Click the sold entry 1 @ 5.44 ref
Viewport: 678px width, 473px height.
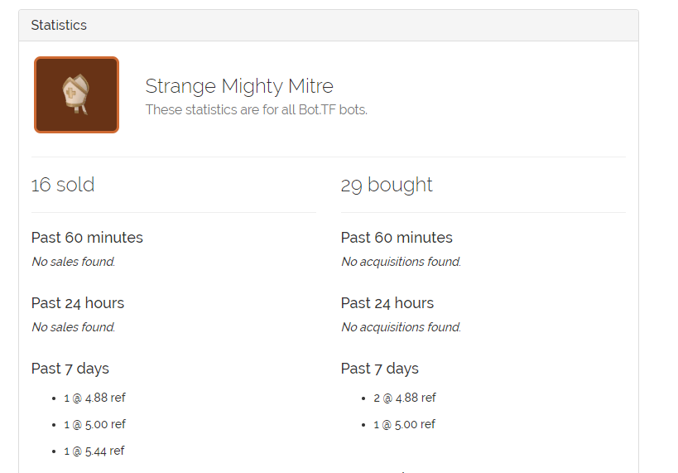[94, 451]
